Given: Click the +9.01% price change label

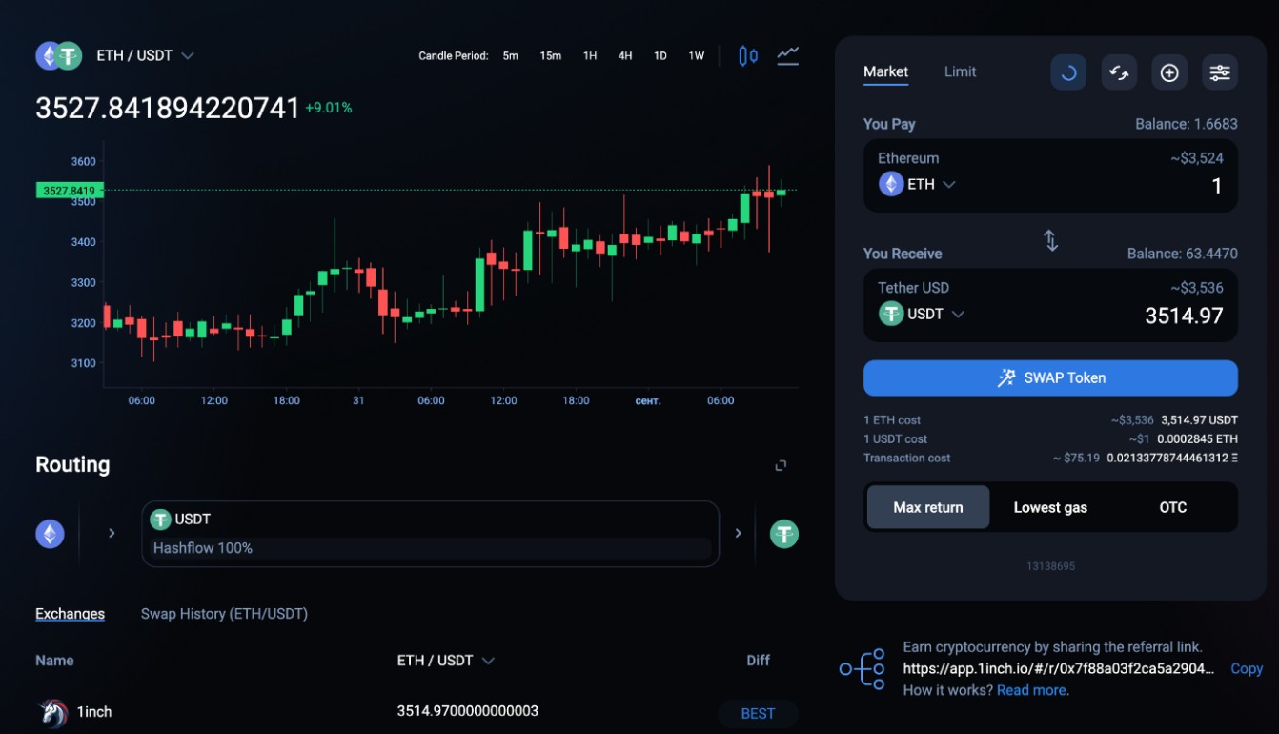Looking at the screenshot, I should click(x=329, y=108).
